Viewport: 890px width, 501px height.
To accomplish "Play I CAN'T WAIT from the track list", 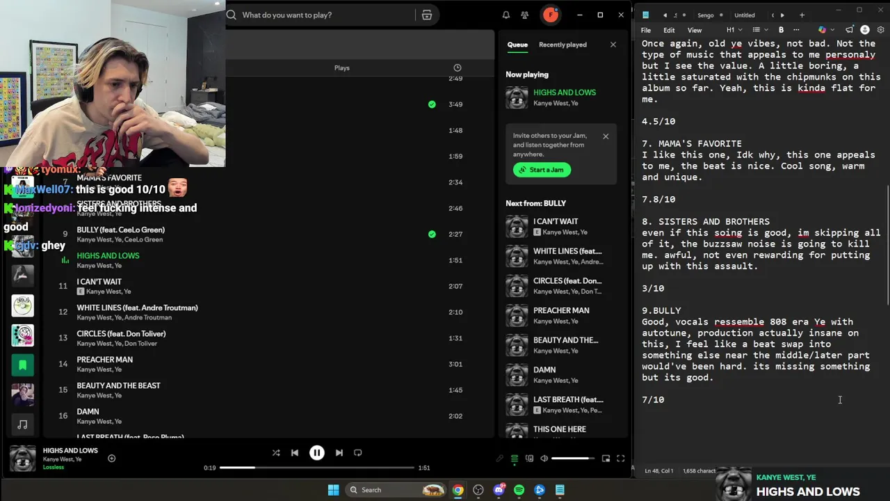I will tap(99, 282).
